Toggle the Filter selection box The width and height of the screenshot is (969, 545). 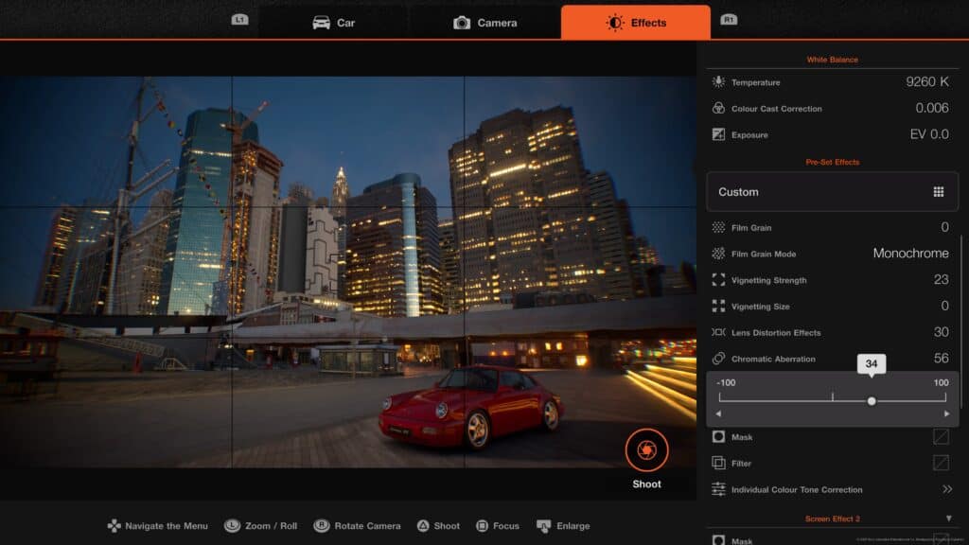(x=943, y=463)
